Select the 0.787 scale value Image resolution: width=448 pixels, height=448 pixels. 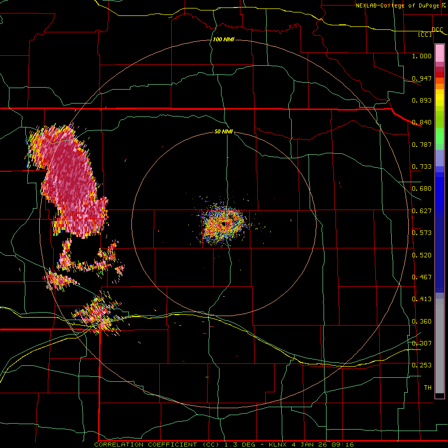(422, 144)
